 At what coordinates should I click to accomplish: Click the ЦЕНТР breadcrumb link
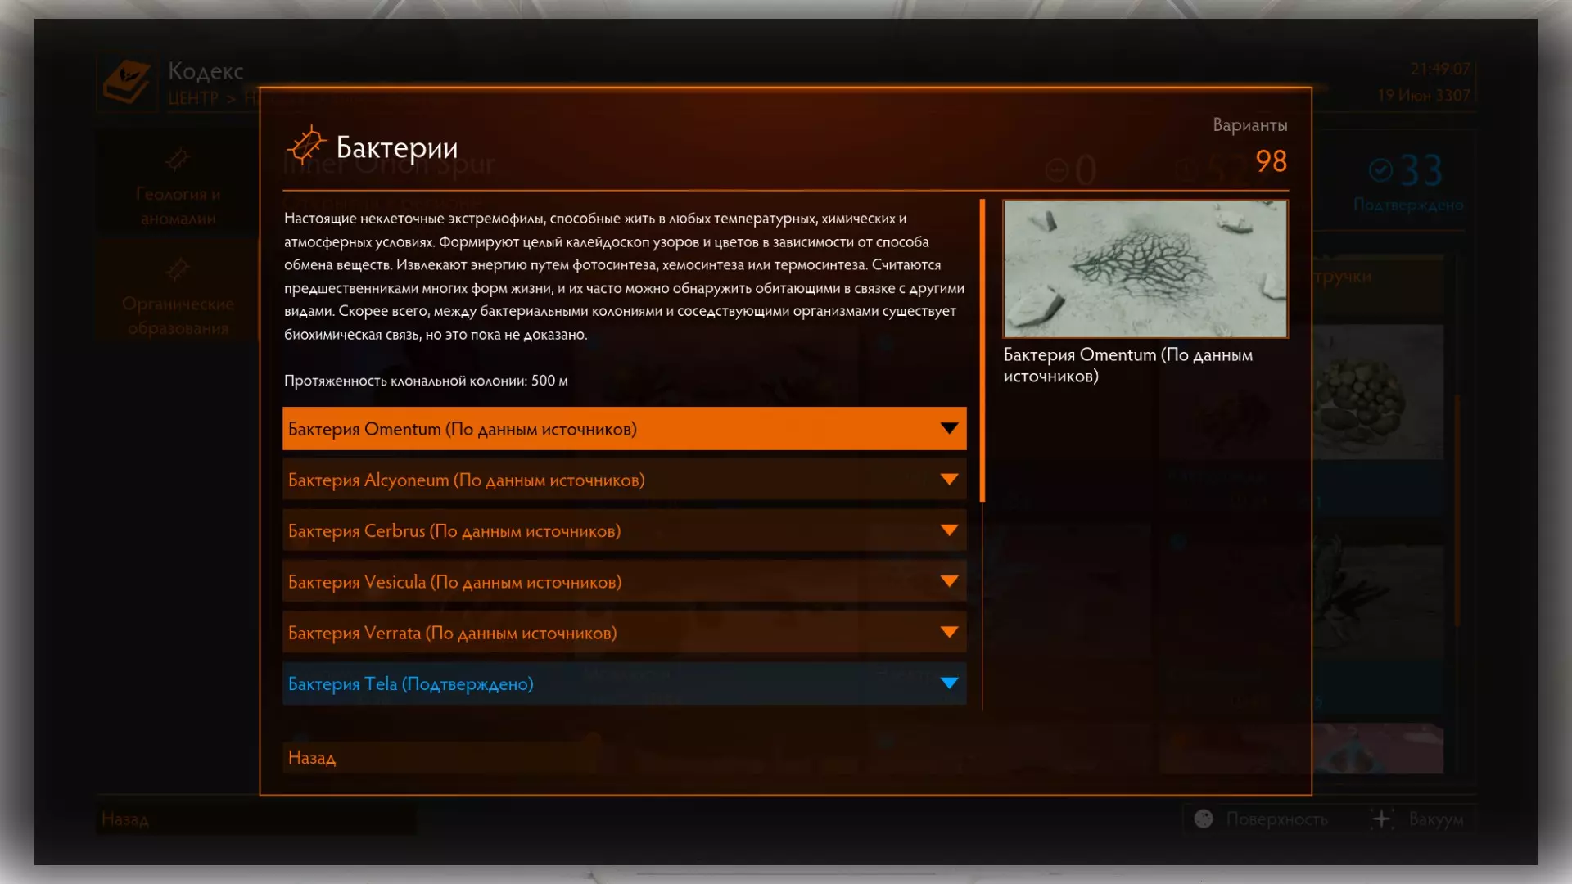click(193, 98)
